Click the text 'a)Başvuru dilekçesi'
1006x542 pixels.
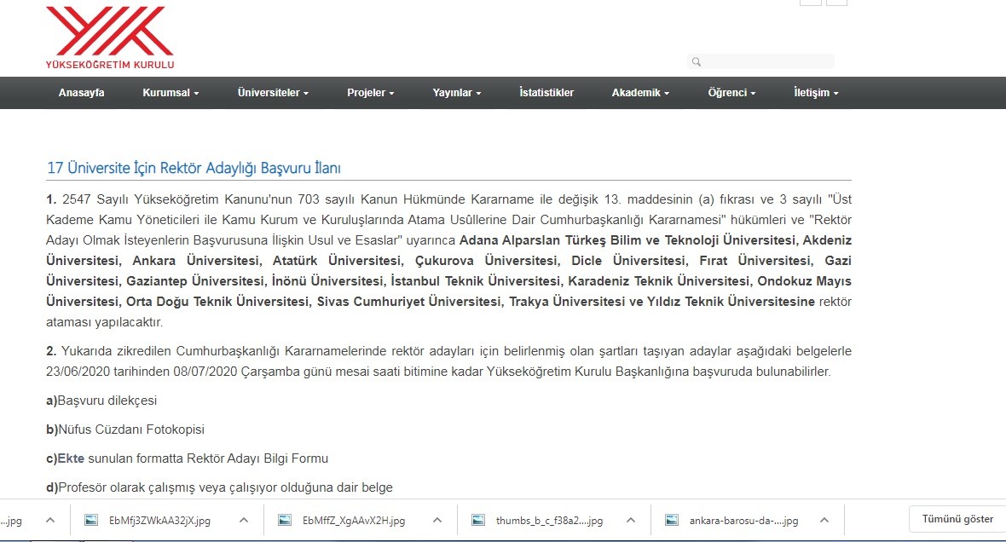[101, 401]
